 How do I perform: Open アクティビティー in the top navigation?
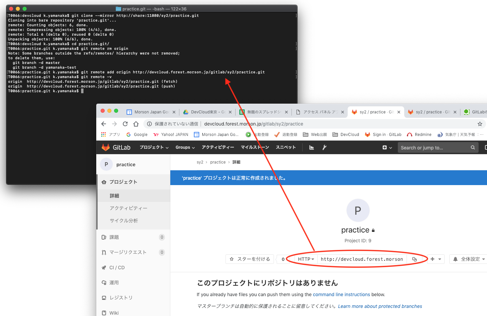(x=218, y=147)
